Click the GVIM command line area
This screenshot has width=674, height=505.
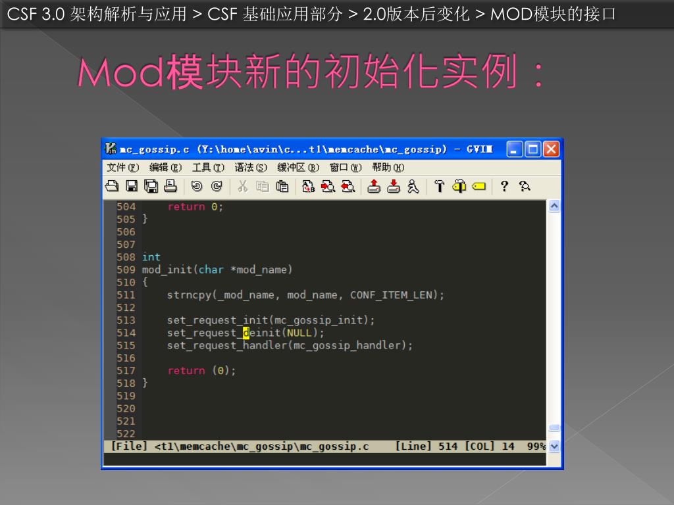pos(324,459)
